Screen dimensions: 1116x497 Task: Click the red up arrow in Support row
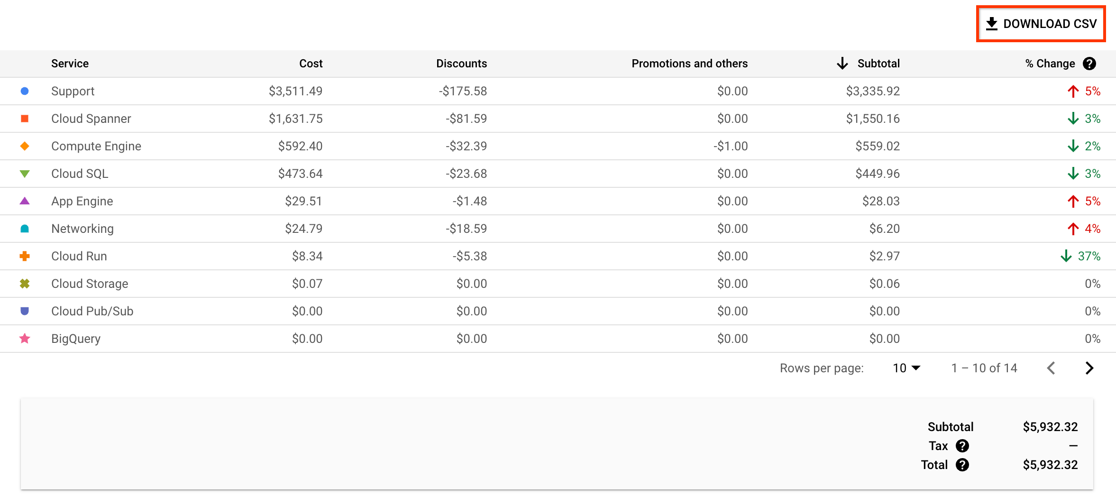(1073, 91)
